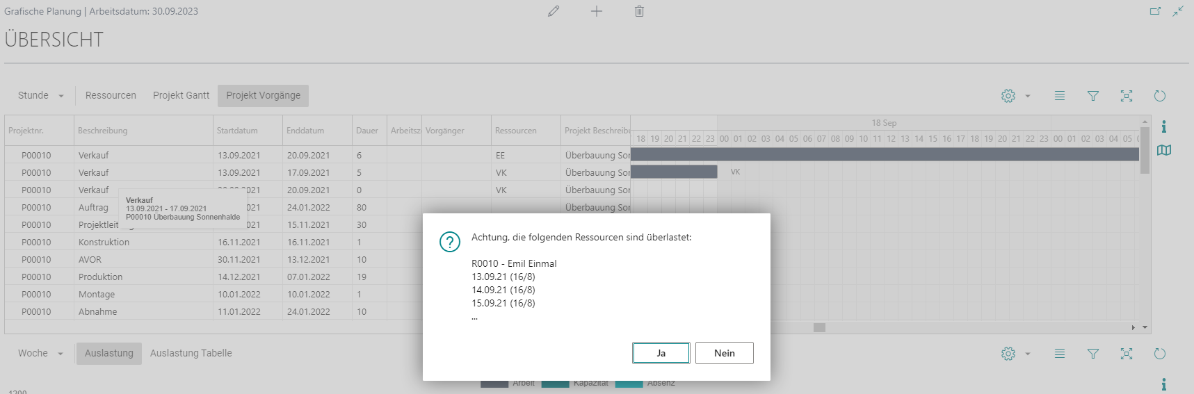
Task: Click duration 19 in Produktion row
Action: click(x=362, y=277)
